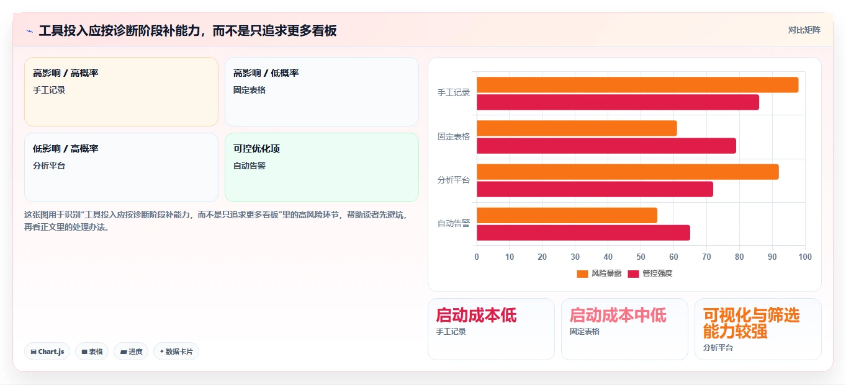
Task: Click the 进度 tag chip
Action: (131, 352)
